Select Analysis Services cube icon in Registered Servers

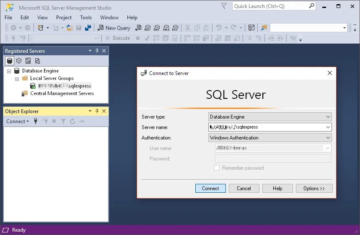click(19, 61)
